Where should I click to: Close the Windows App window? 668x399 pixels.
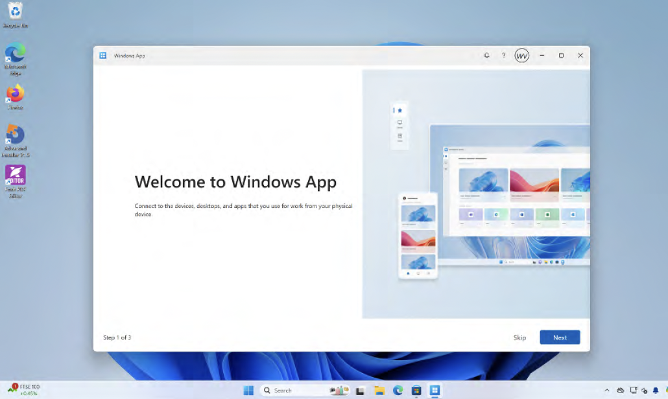coord(580,55)
